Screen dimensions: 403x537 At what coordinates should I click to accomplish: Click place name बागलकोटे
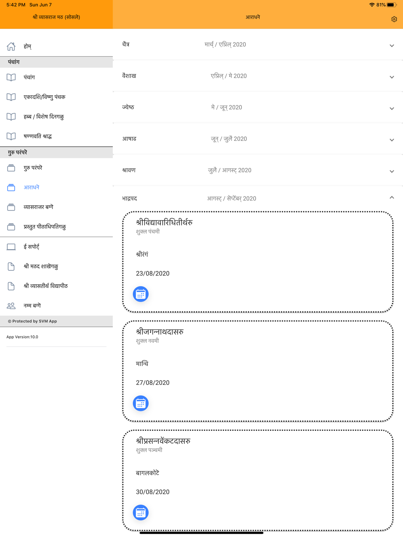tap(147, 473)
